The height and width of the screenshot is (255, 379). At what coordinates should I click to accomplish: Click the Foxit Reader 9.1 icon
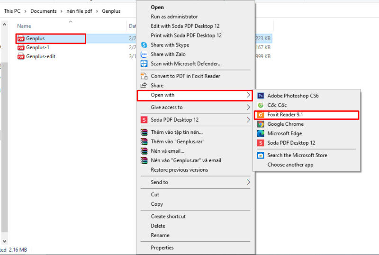coord(260,114)
